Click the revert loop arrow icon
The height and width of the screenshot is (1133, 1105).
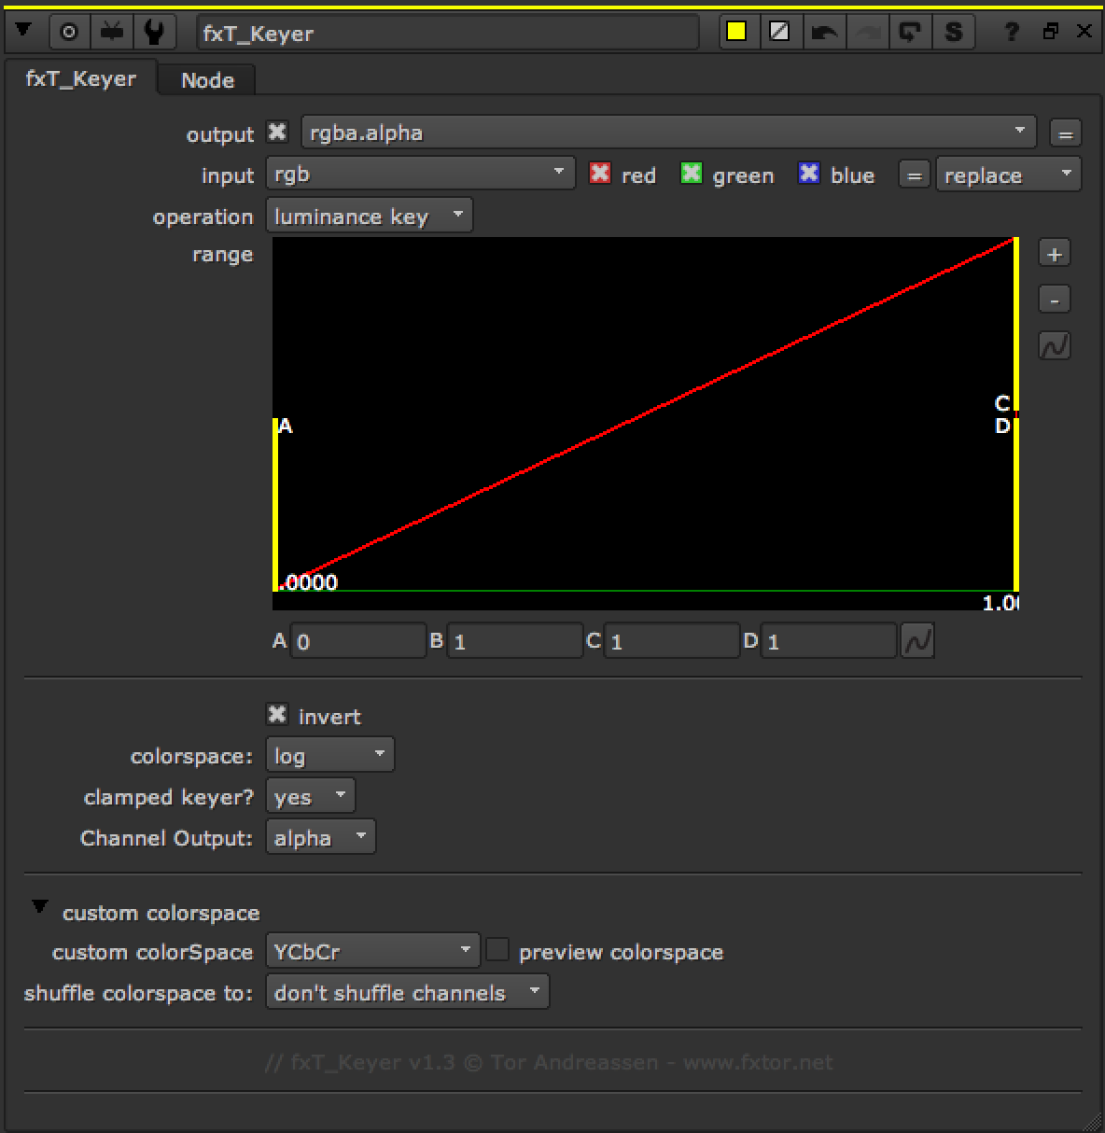pos(908,33)
